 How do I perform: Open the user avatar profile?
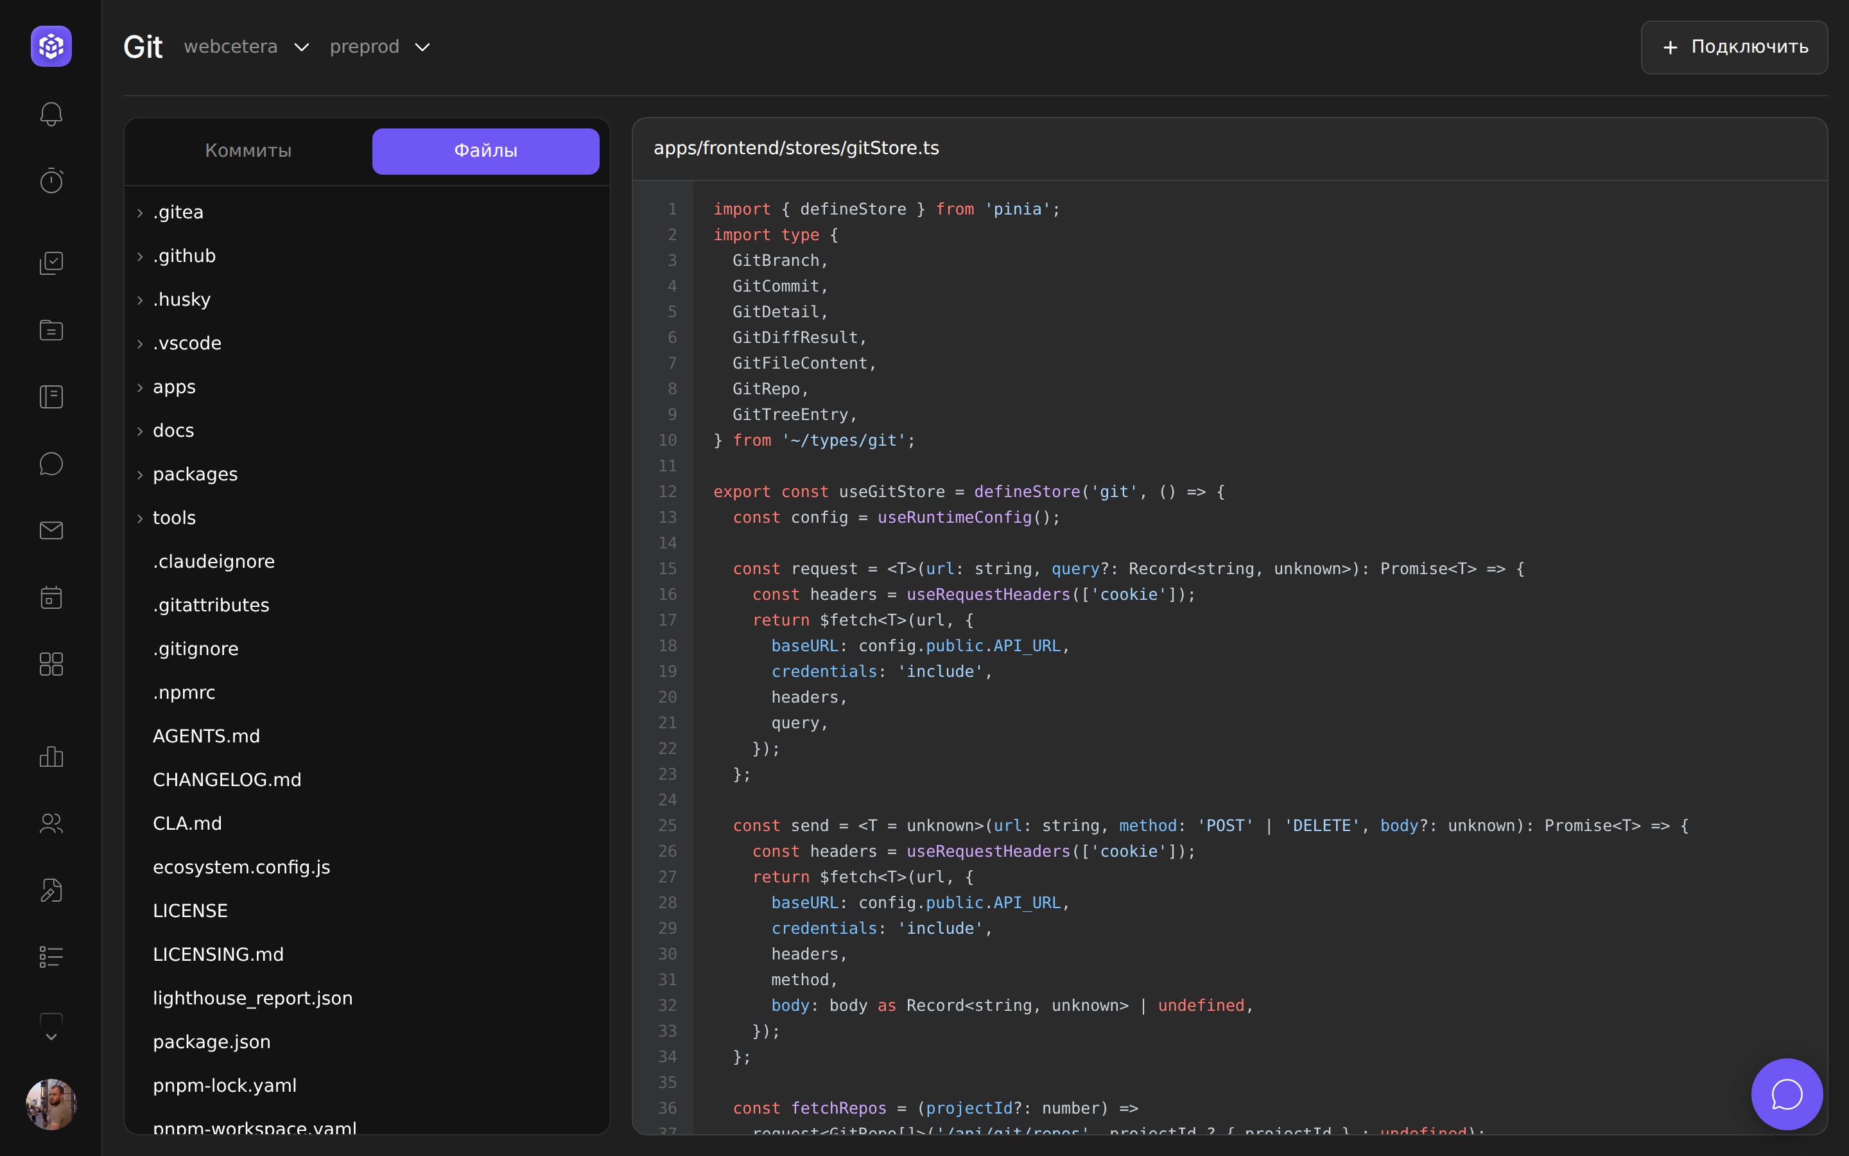click(51, 1104)
